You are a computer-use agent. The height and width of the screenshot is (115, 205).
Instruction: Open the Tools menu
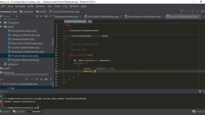(57, 6)
